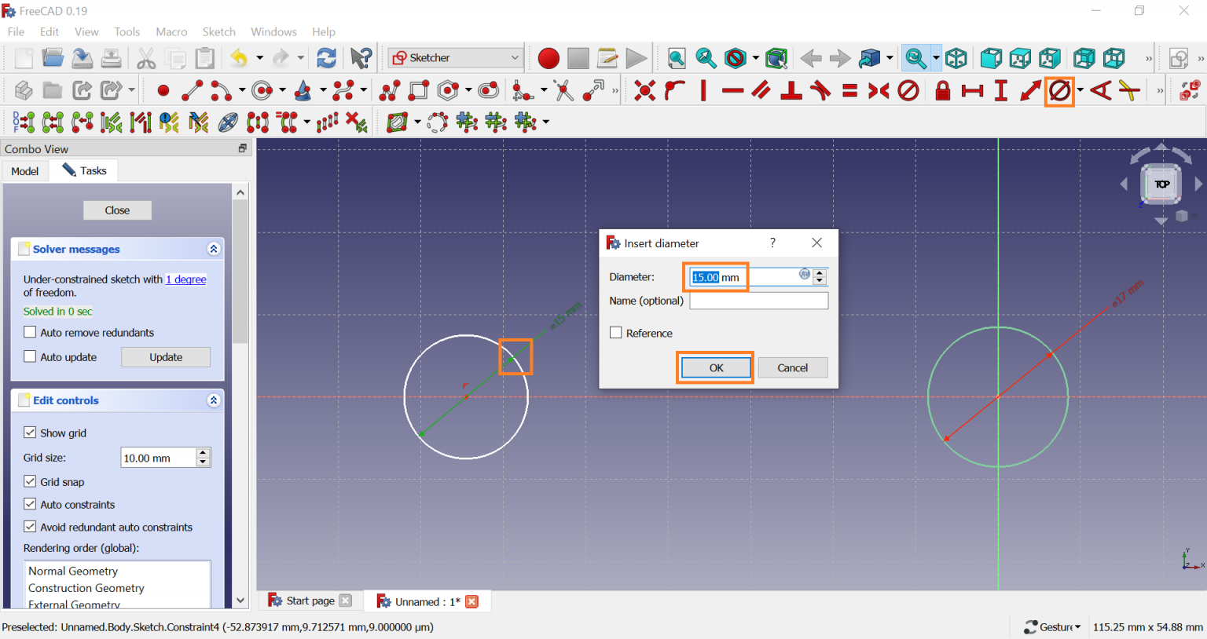Start macro recording with red circle

pyautogui.click(x=548, y=58)
